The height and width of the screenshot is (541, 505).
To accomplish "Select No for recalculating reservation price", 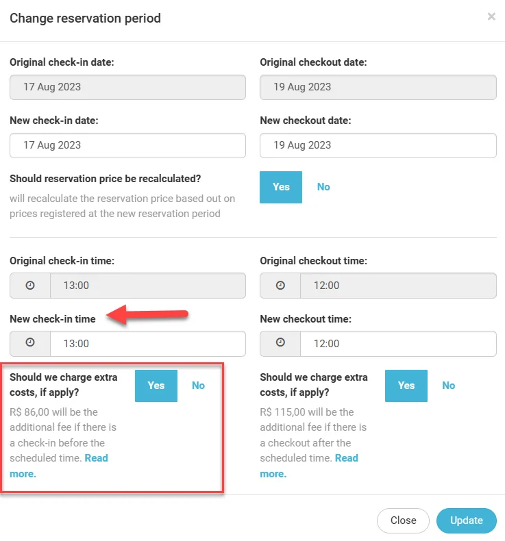I will (x=323, y=187).
